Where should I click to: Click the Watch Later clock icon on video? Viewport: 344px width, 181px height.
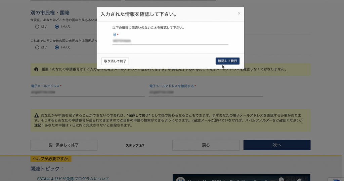pos(281,179)
